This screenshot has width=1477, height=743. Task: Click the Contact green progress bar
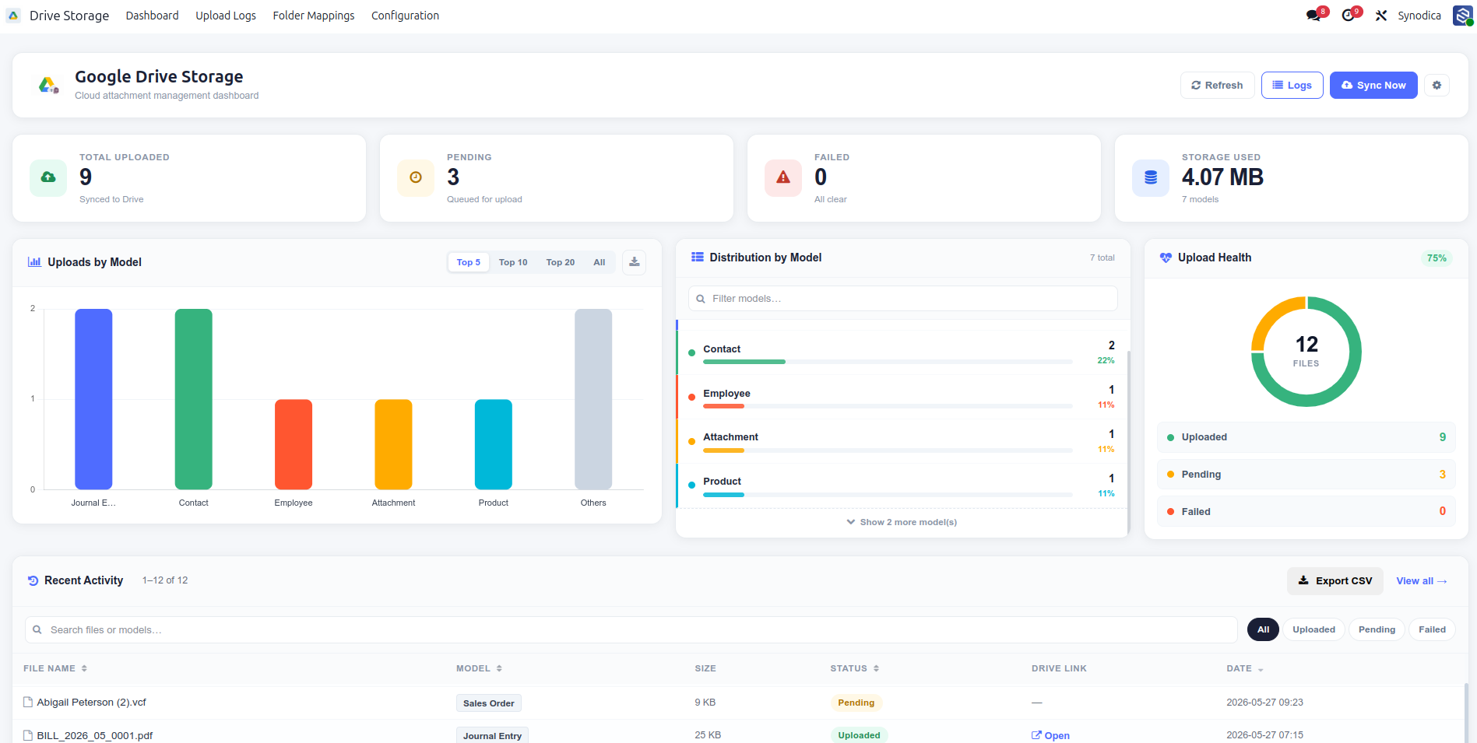pyautogui.click(x=744, y=362)
